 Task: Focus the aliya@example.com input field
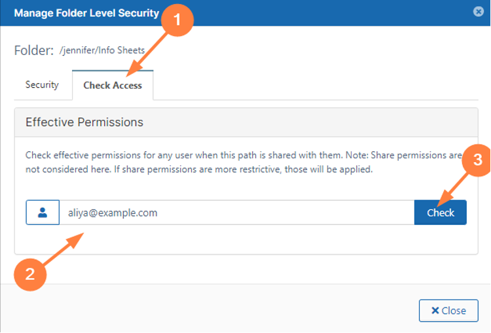click(x=236, y=213)
